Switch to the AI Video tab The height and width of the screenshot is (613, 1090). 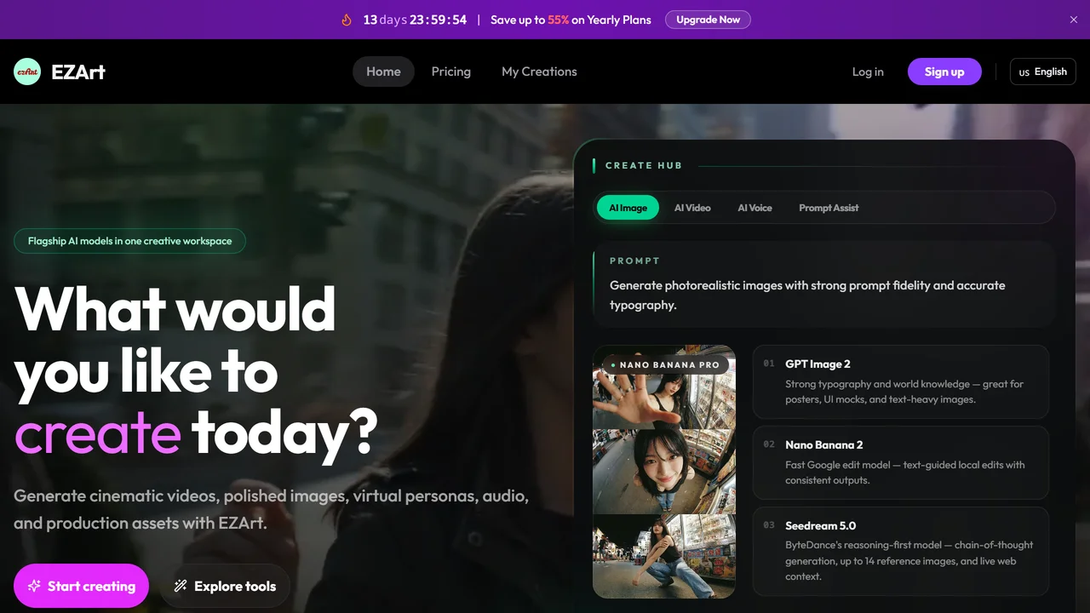pos(692,208)
